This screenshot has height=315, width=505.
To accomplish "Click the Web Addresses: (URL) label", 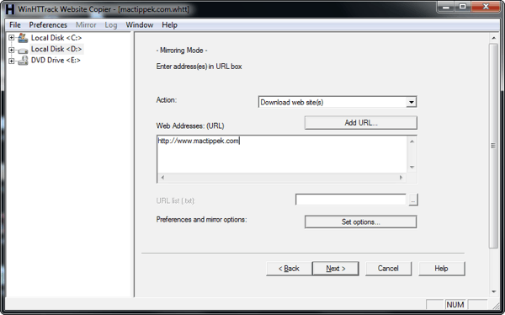I will [x=190, y=125].
